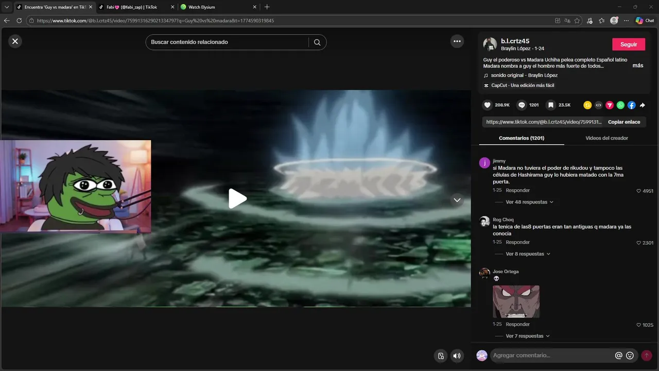Open b.l.crtz45 profile avatar
This screenshot has width=659, height=371.
[490, 44]
